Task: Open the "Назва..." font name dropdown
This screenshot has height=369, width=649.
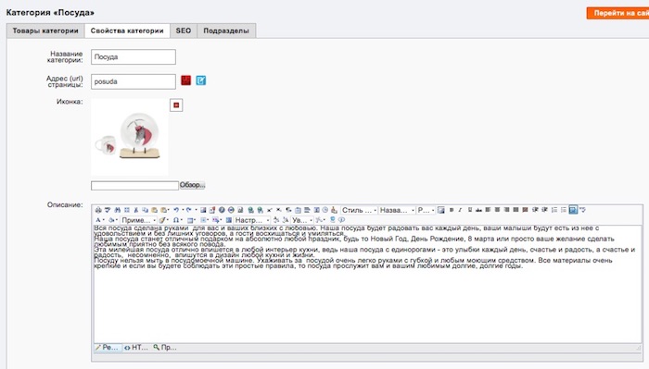Action: point(397,210)
